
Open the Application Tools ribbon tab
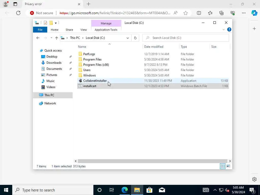tap(106, 30)
